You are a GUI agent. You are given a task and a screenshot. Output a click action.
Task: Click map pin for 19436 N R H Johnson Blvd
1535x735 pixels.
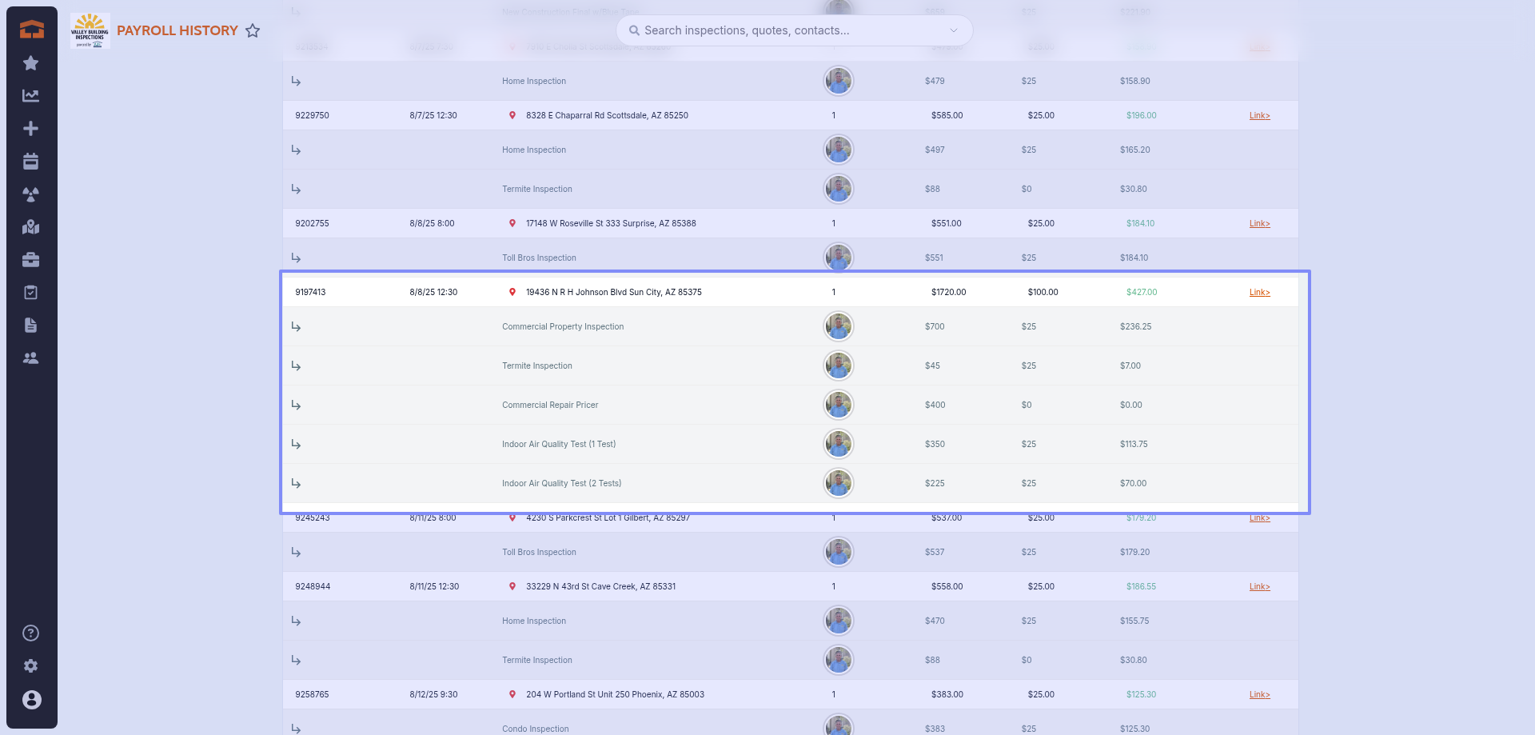point(512,292)
